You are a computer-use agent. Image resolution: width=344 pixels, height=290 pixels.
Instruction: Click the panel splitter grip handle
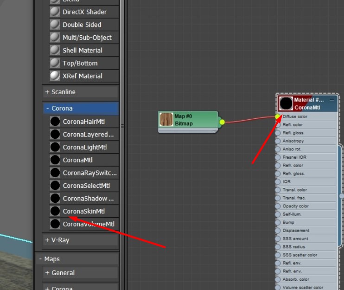pyautogui.click(x=122, y=126)
